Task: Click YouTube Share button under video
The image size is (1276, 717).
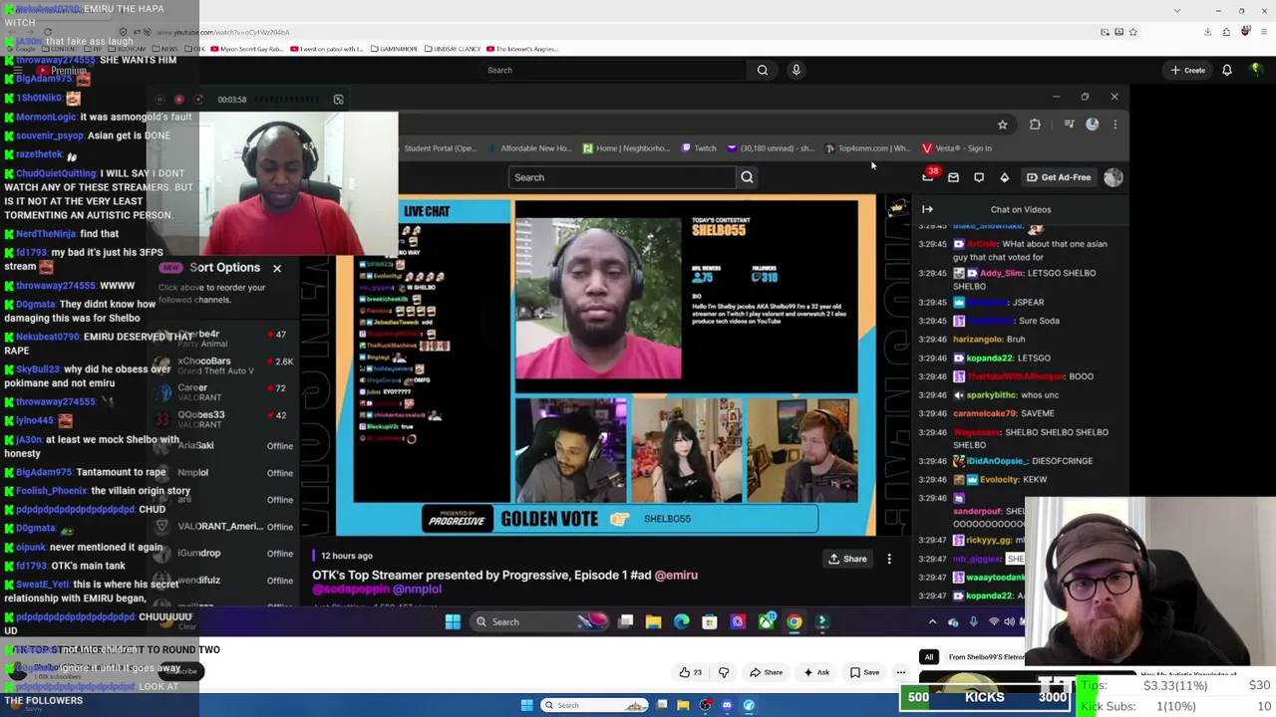Action: [x=766, y=672]
